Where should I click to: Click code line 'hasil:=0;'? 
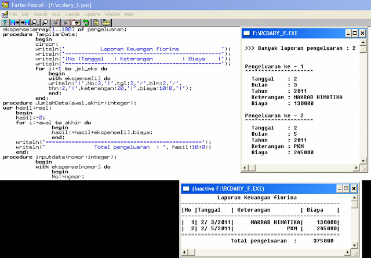coord(30,118)
